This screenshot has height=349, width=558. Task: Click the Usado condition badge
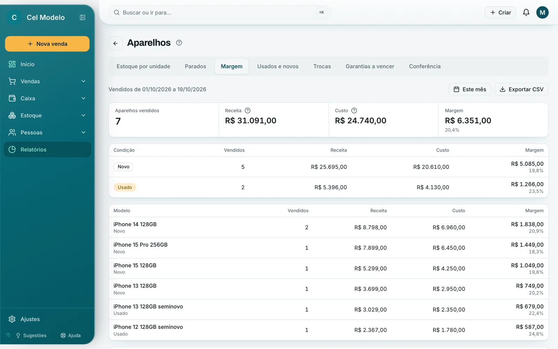pyautogui.click(x=125, y=187)
